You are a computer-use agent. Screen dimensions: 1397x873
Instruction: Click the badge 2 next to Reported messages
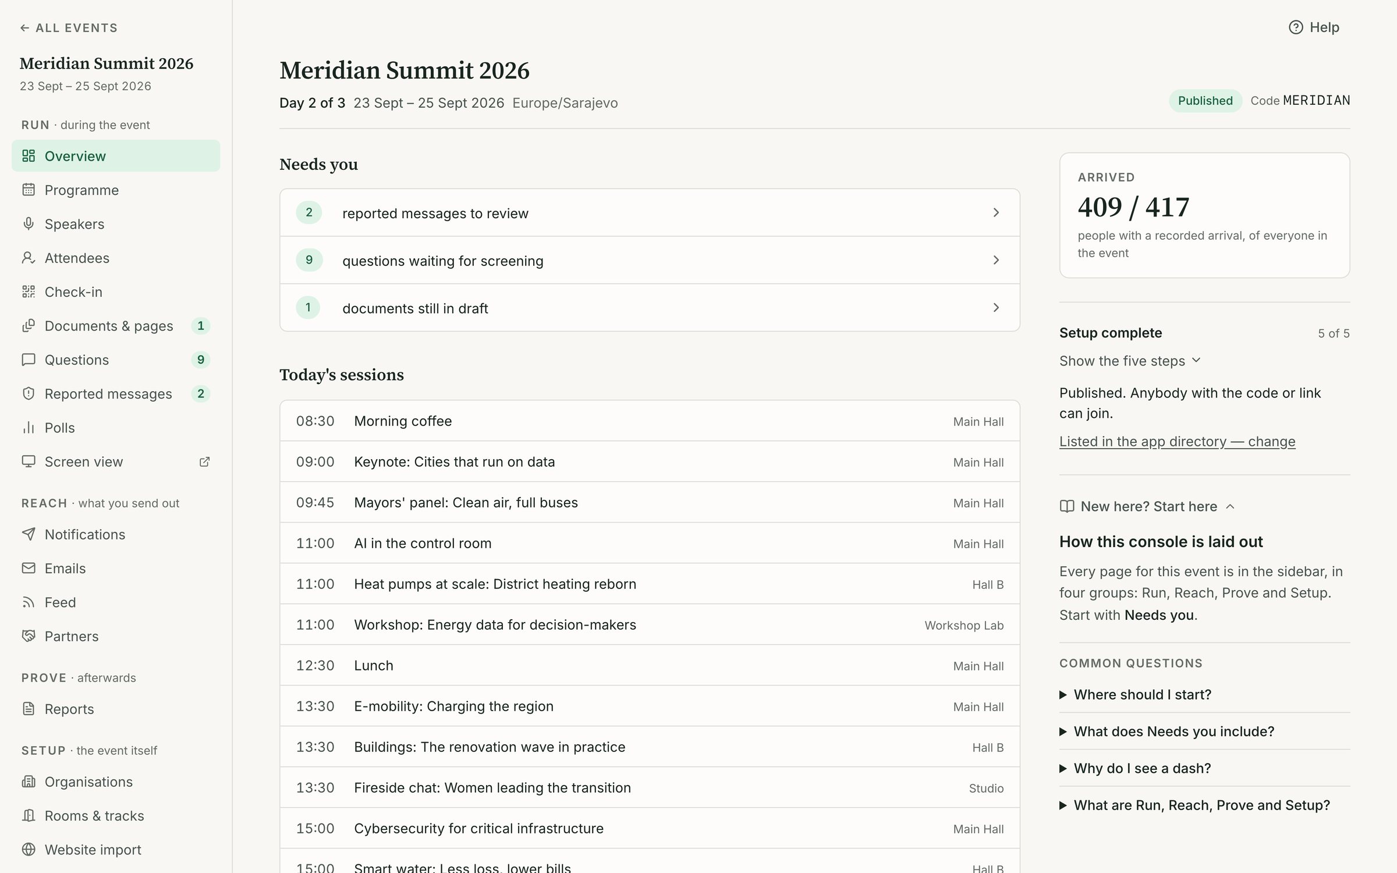(201, 393)
